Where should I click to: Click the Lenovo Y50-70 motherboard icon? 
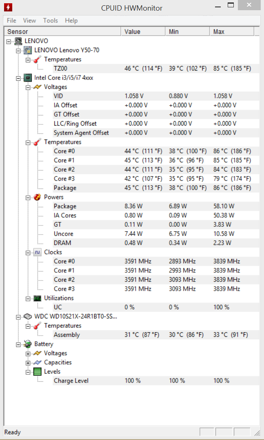(28, 50)
